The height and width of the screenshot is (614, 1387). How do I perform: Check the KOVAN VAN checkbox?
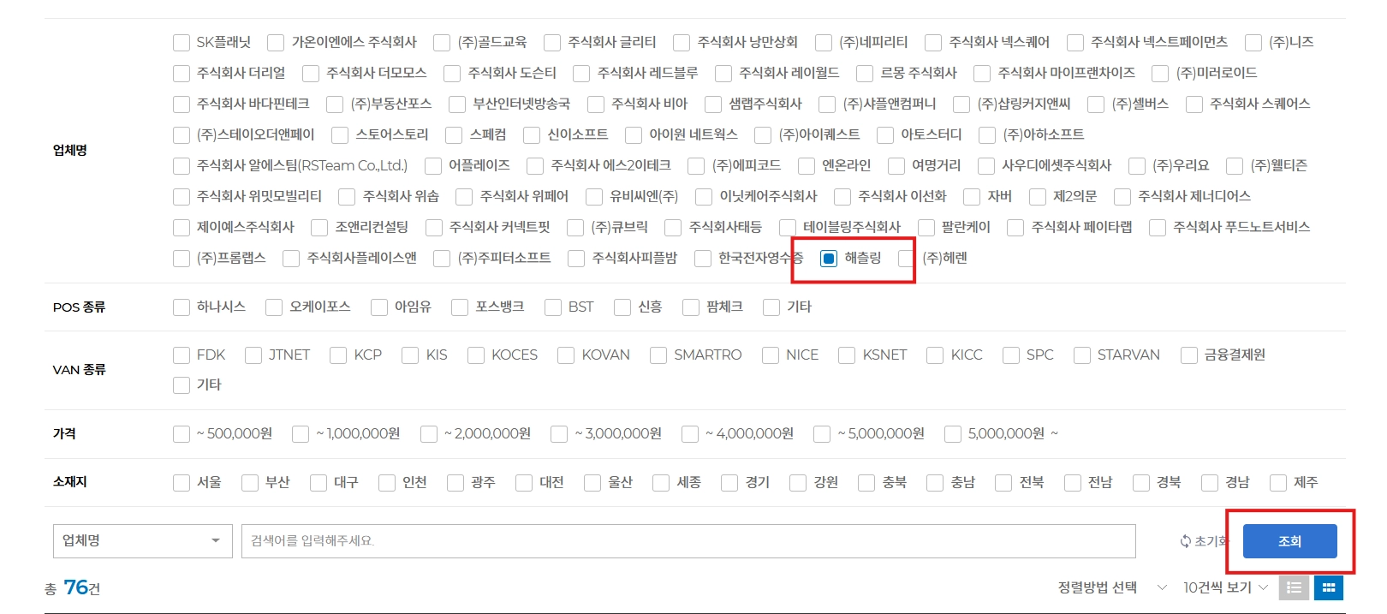click(566, 355)
